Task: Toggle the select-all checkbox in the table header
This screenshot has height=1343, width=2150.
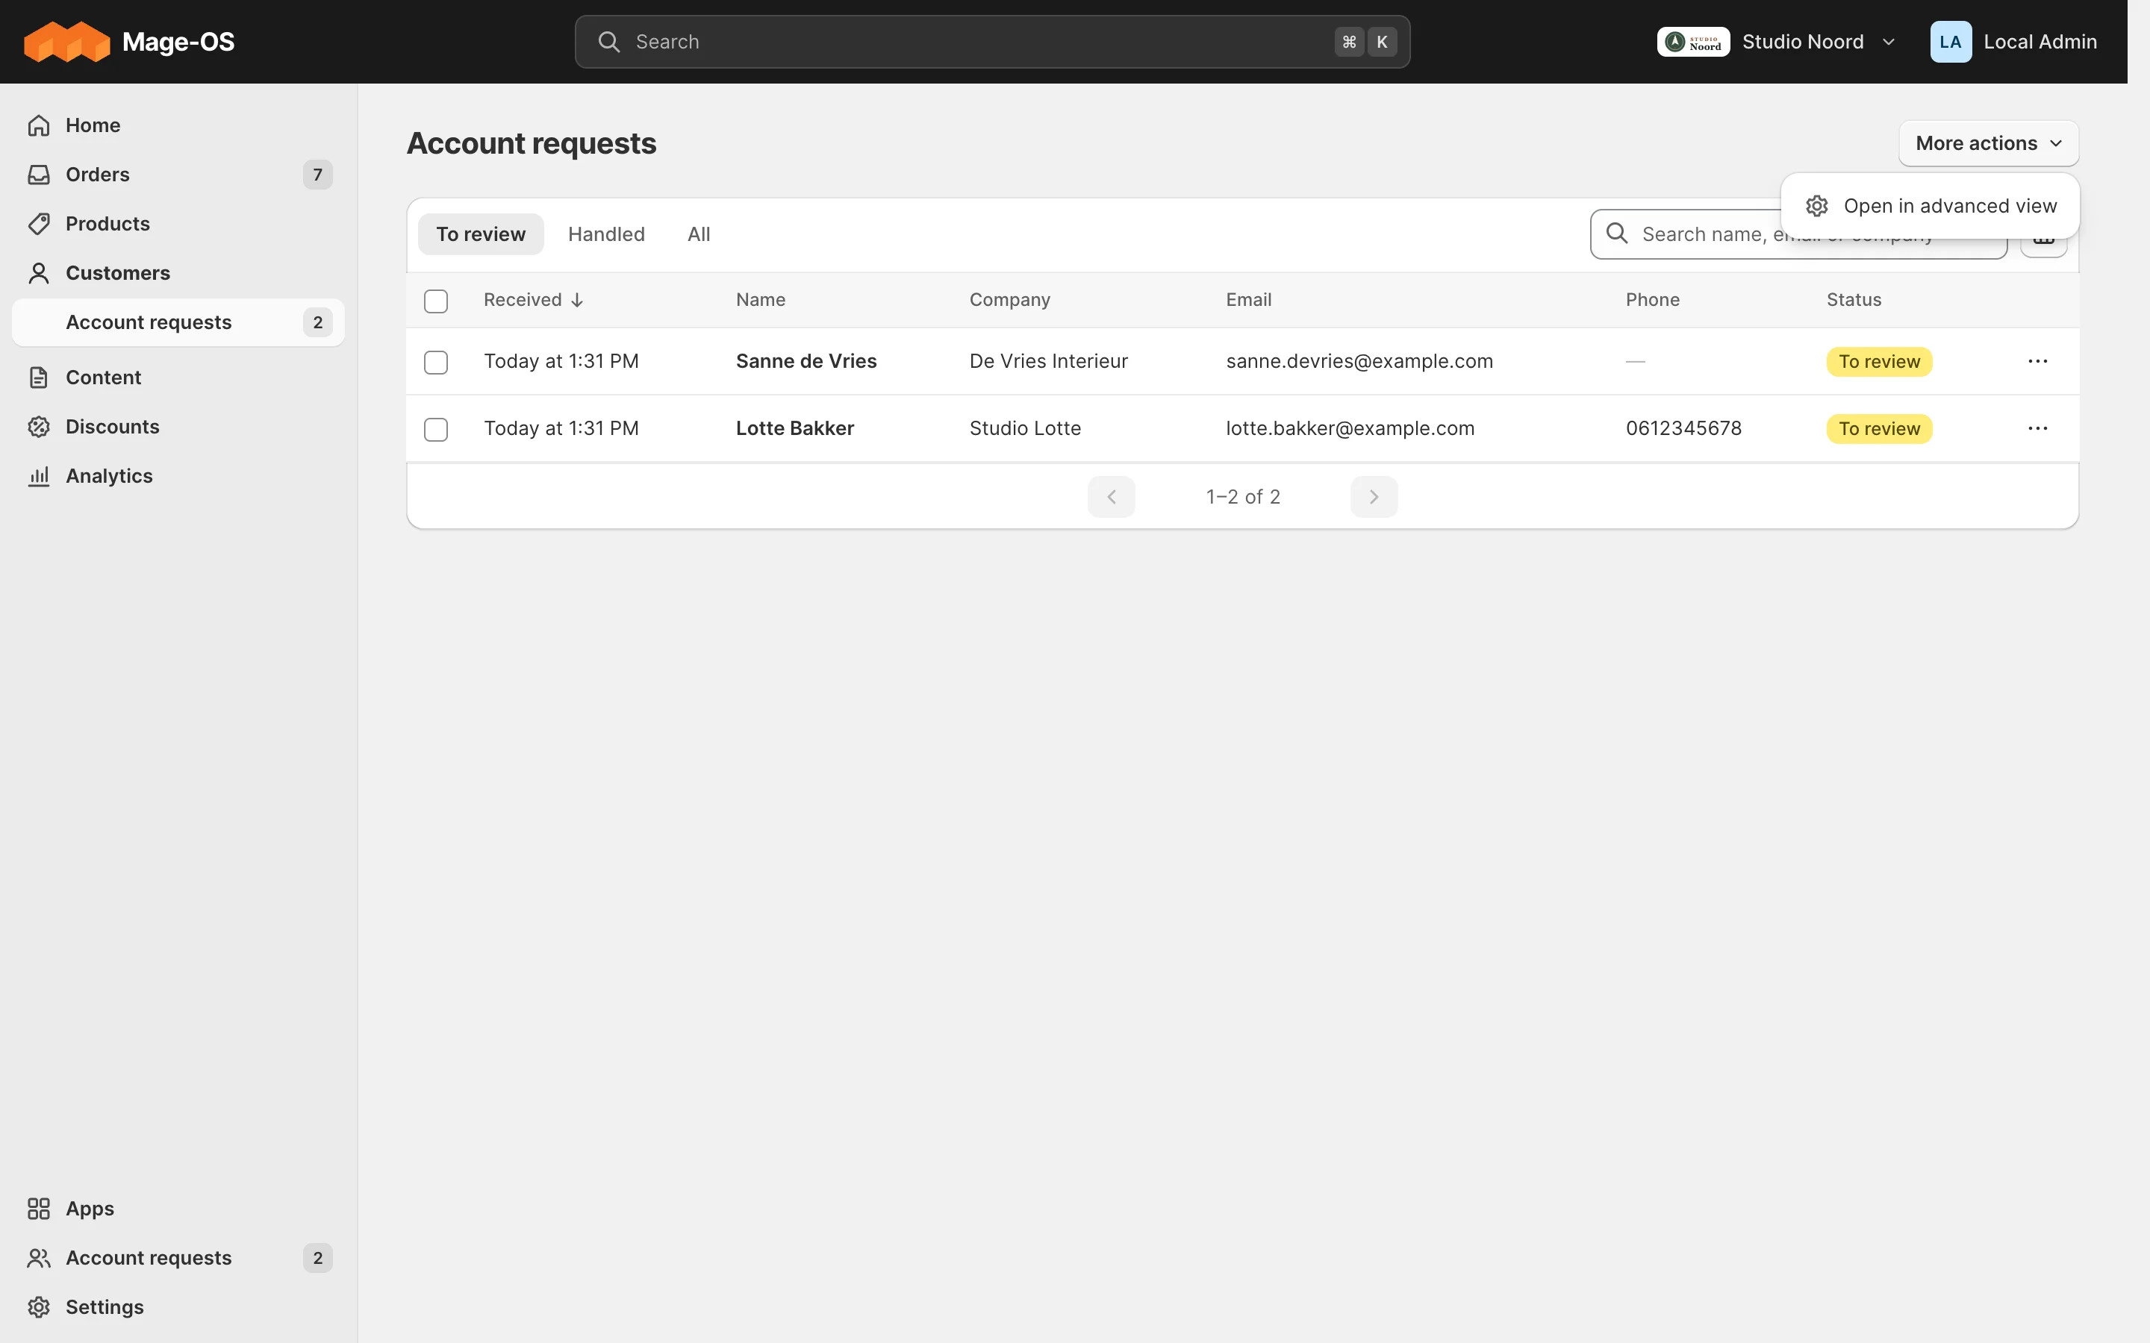Action: (x=435, y=301)
